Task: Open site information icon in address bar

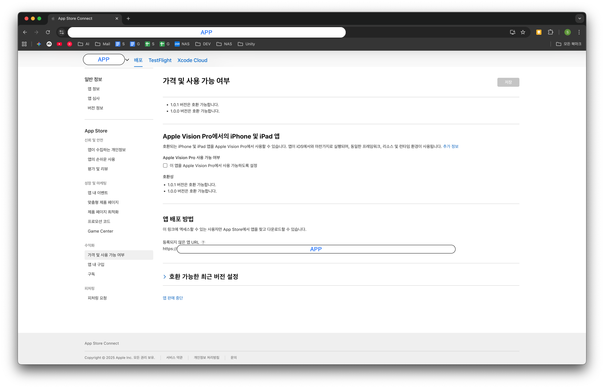Action: (x=62, y=32)
